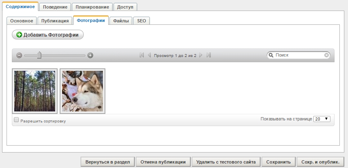Clear the search field with X icon
The height and width of the screenshot is (168, 348).
tap(326, 55)
